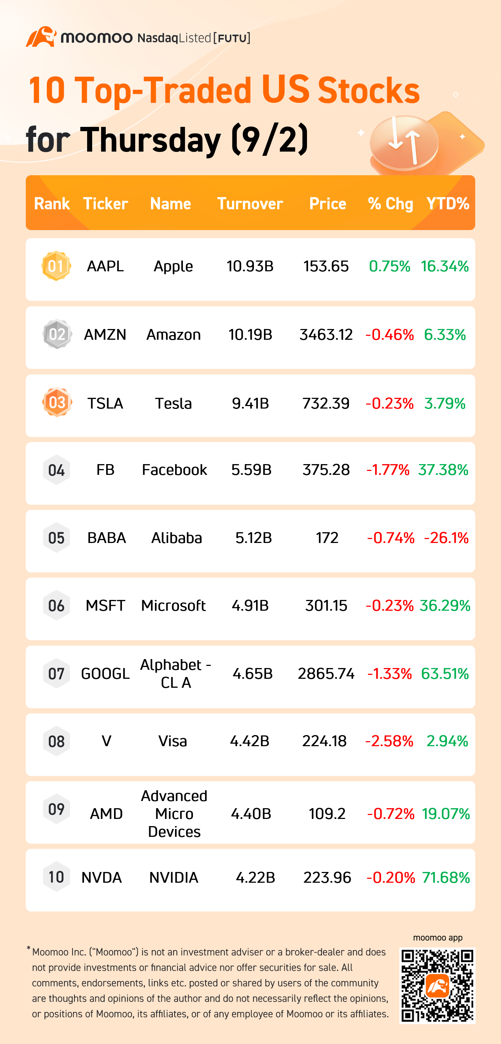Click the rank 07 hexagon badge
501x1044 pixels.
(56, 673)
